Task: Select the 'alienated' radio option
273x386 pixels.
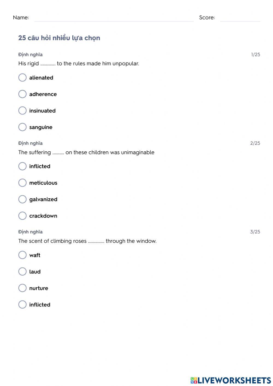Action: click(22, 78)
